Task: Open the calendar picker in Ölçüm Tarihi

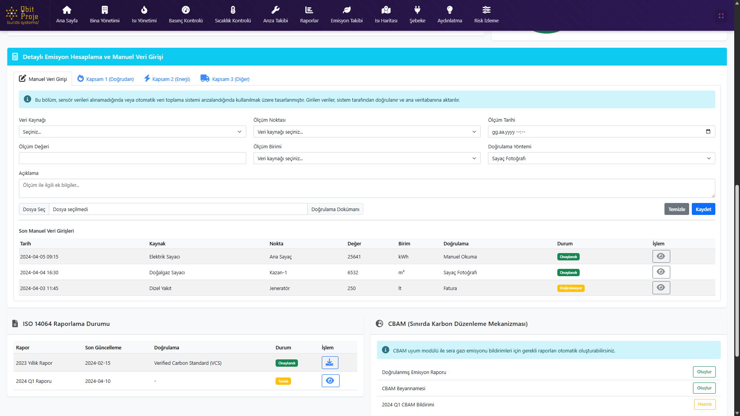Action: tap(708, 132)
